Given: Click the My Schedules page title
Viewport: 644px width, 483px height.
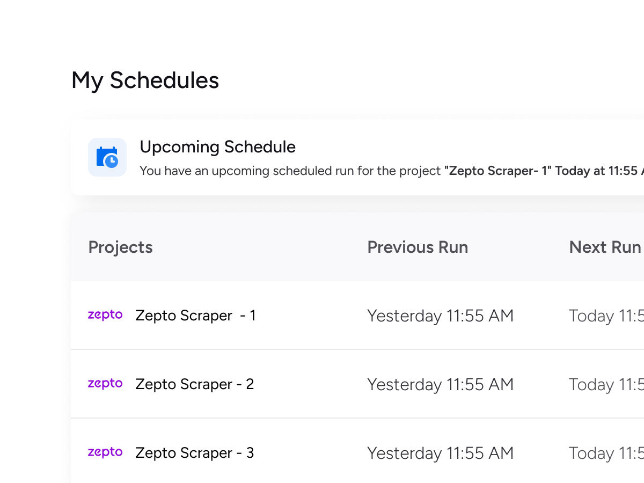Looking at the screenshot, I should 145,80.
